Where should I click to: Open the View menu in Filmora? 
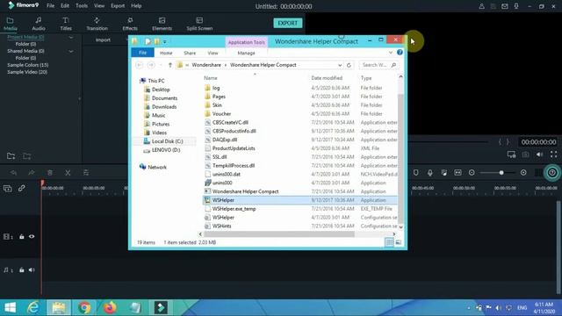[x=99, y=6]
